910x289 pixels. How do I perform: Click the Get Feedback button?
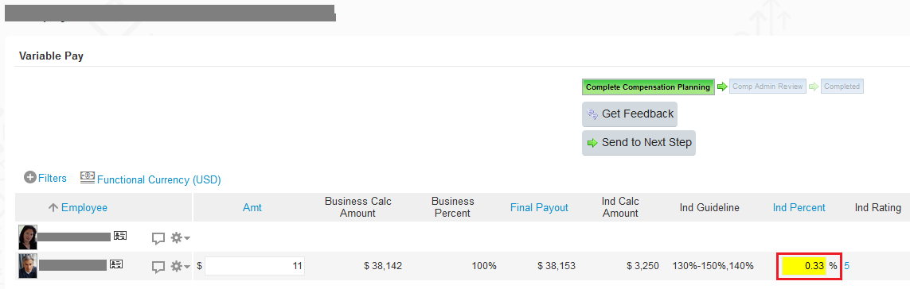pos(630,114)
